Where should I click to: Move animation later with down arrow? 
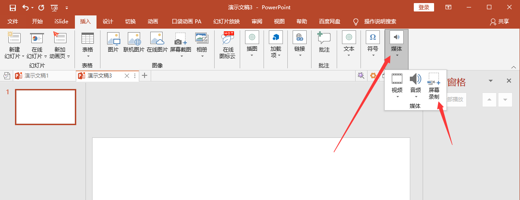505,100
